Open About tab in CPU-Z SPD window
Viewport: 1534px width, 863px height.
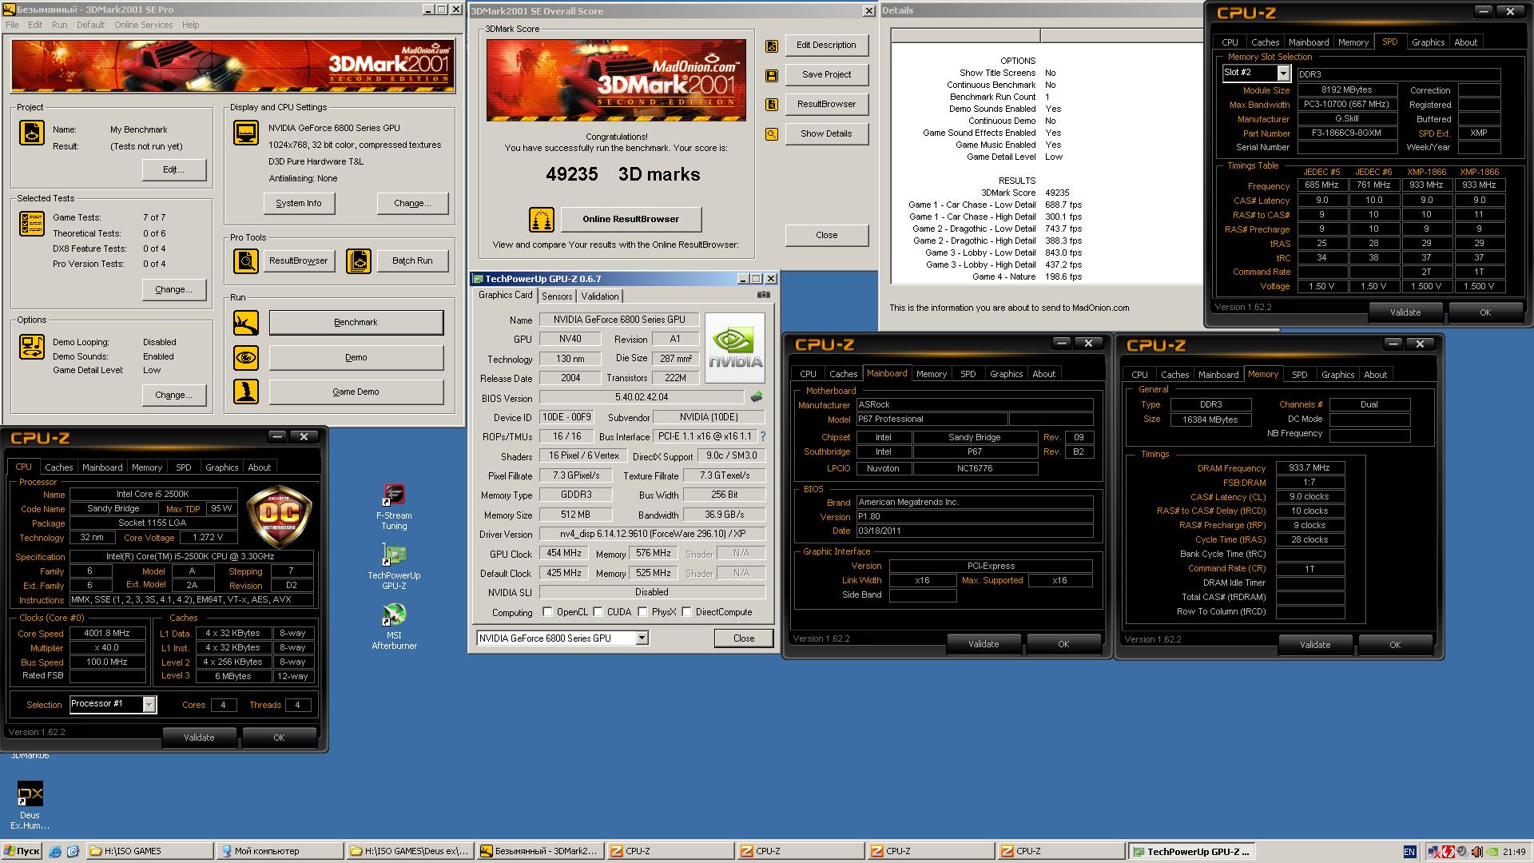pos(1465,42)
